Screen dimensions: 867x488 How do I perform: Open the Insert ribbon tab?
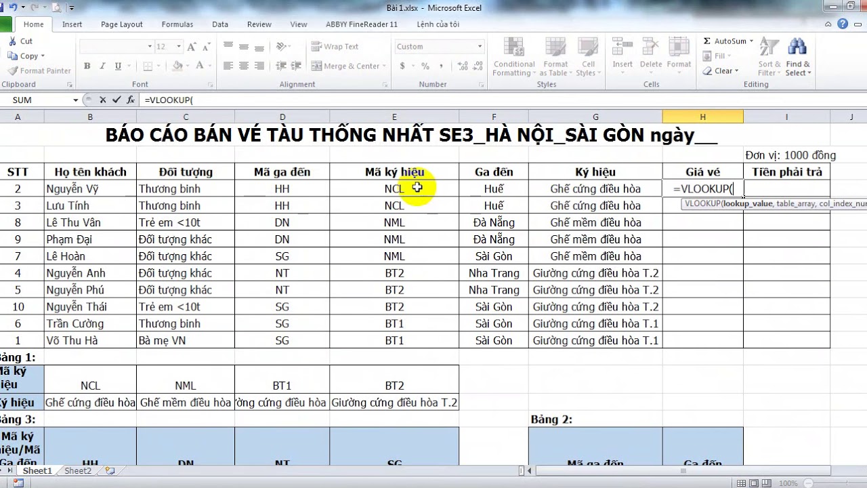click(x=72, y=24)
